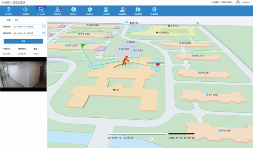Open the 地图管理 map management icon
The width and height of the screenshot is (253, 148).
138,11
